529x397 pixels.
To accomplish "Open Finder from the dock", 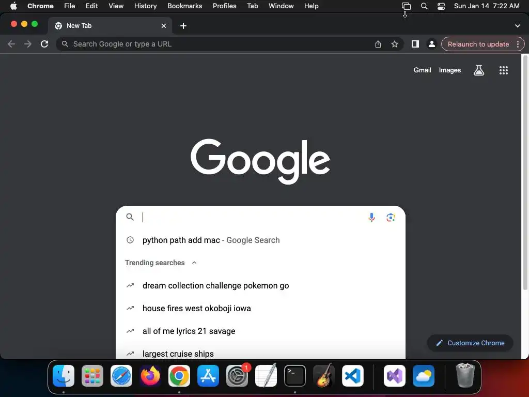I will [x=64, y=376].
